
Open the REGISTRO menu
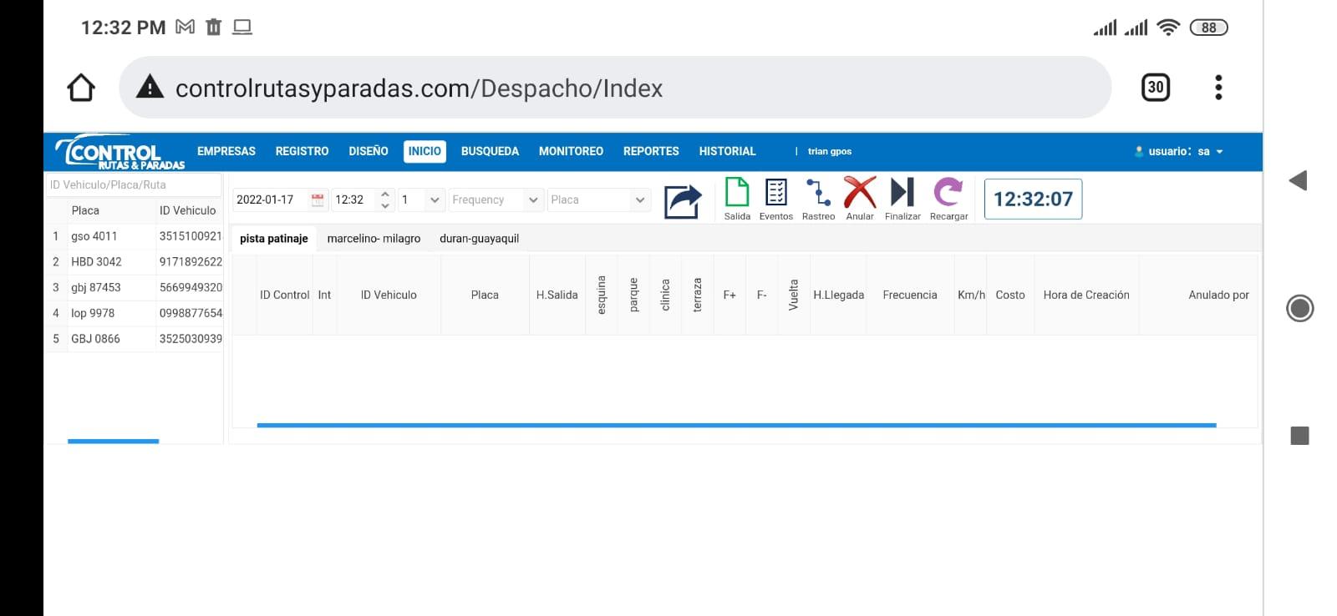point(302,151)
